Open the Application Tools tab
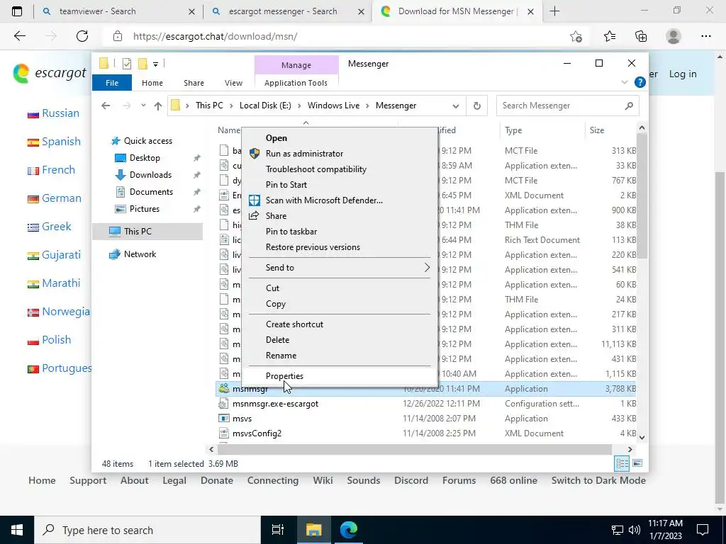 point(296,83)
